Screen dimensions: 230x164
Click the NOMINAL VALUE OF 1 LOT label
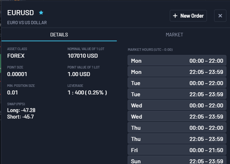click(x=86, y=49)
